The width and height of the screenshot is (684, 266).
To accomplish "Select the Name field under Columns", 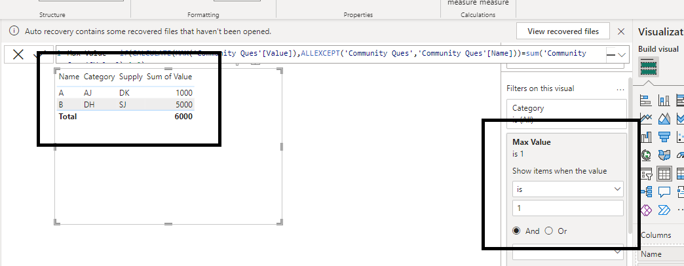I will point(661,254).
